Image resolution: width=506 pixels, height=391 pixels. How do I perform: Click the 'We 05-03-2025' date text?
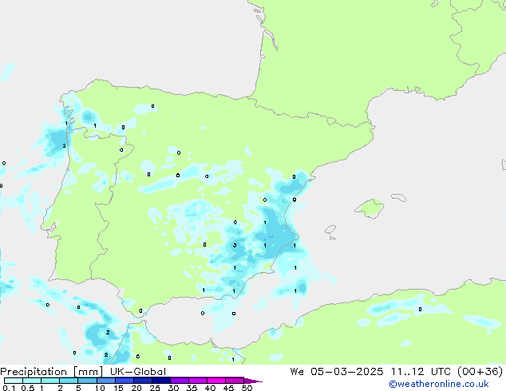click(337, 372)
